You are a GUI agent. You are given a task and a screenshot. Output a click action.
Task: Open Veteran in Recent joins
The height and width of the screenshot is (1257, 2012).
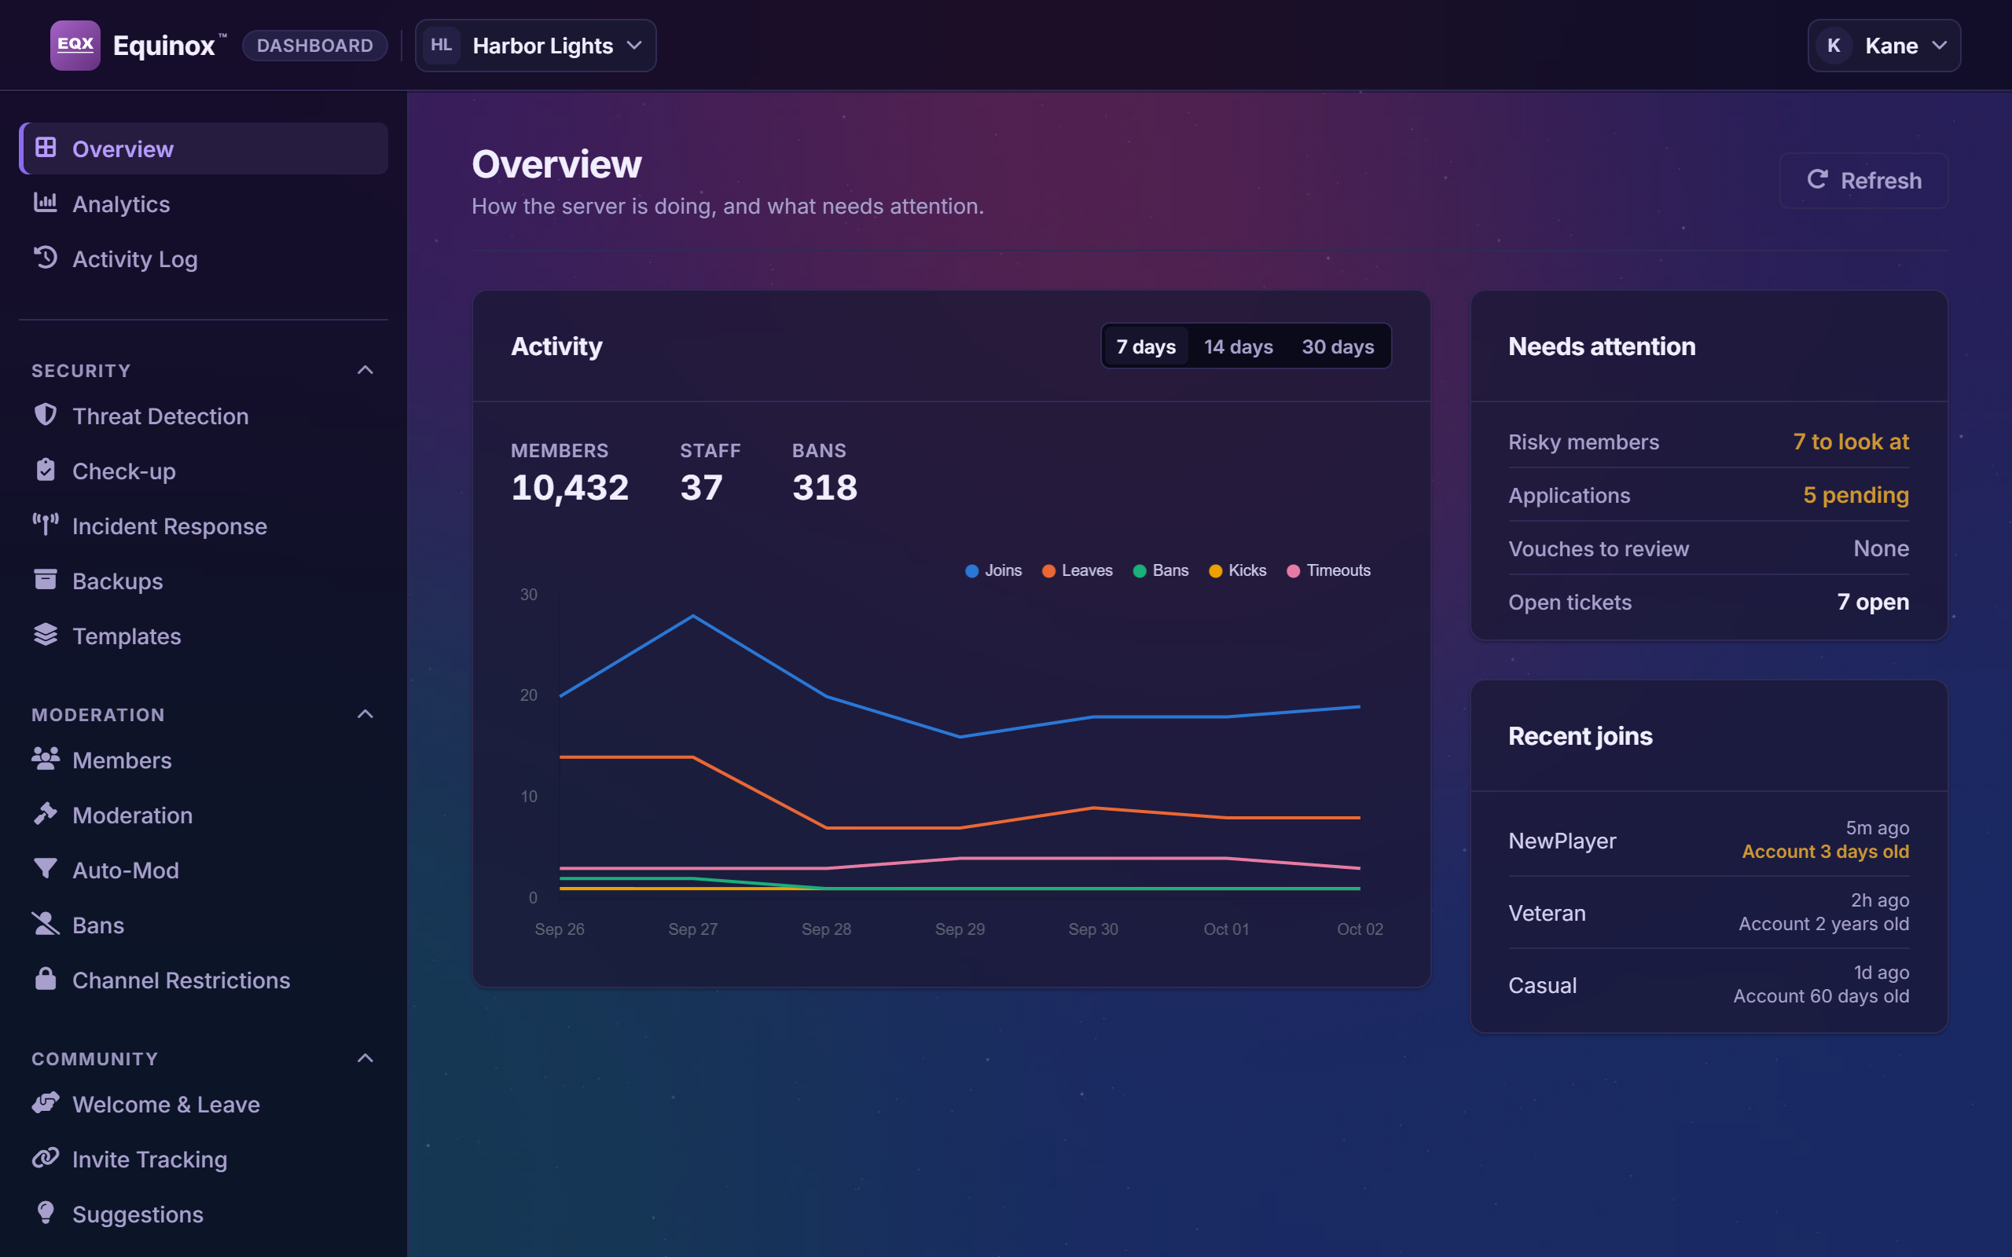pyautogui.click(x=1709, y=912)
